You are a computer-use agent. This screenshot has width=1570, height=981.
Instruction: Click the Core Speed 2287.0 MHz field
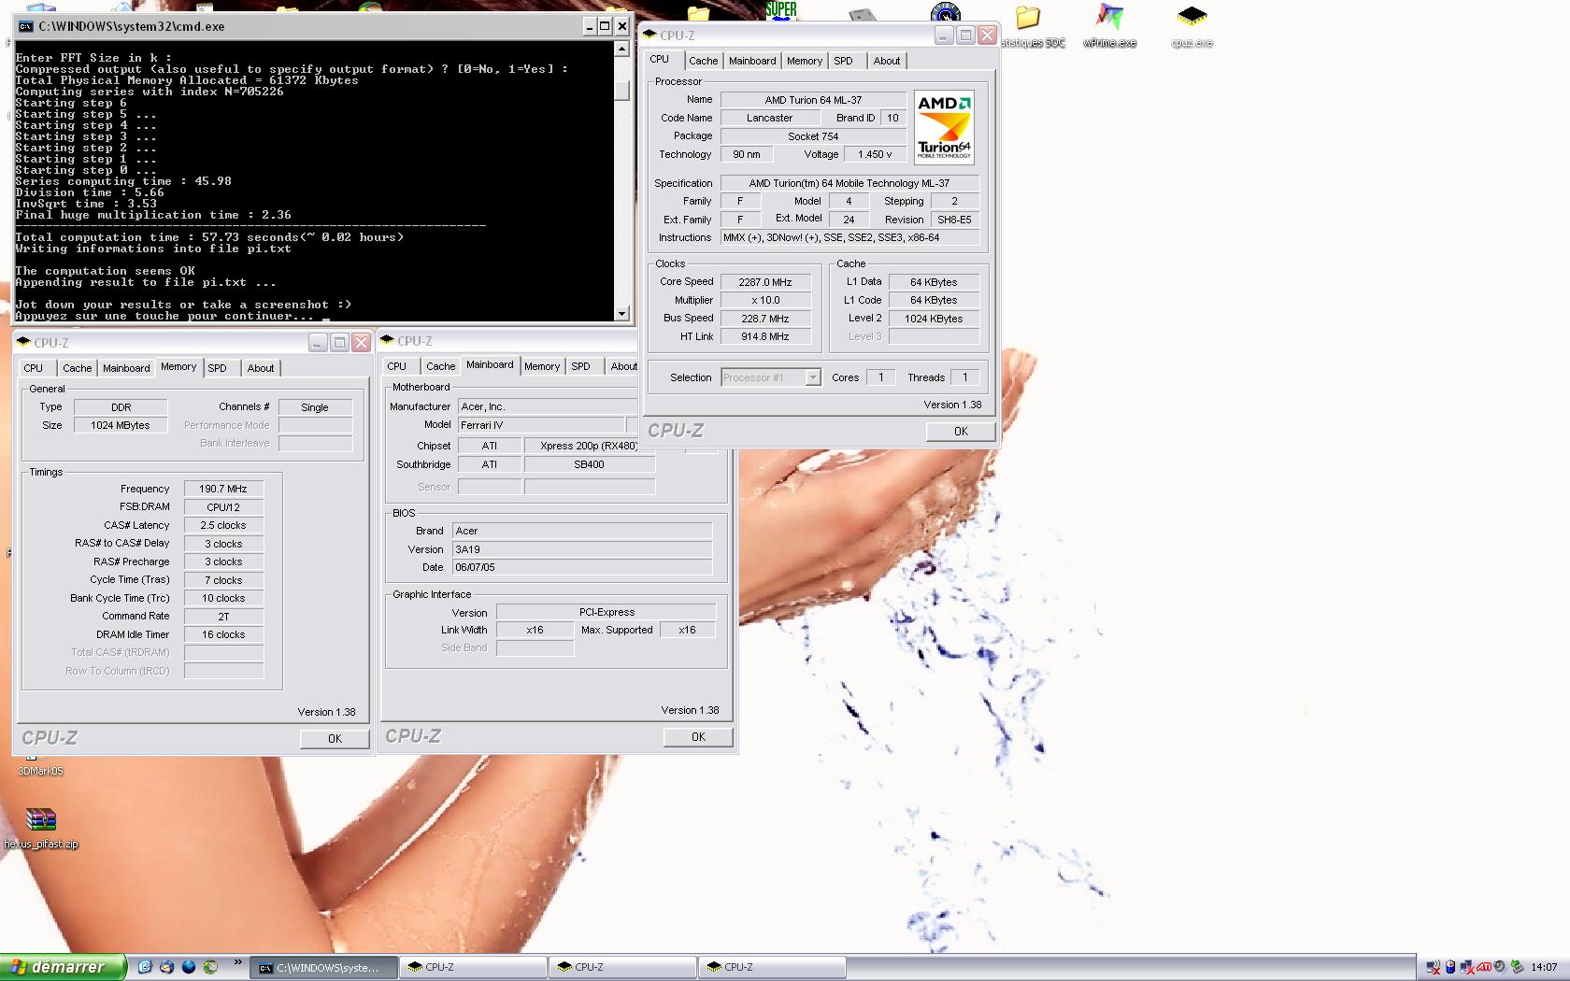coord(764,282)
